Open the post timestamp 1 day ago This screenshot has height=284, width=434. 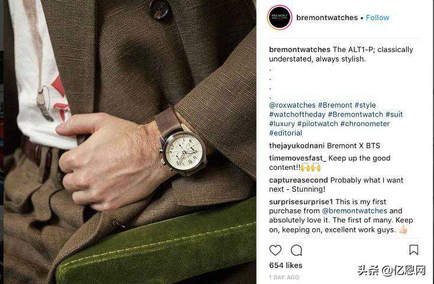[284, 277]
